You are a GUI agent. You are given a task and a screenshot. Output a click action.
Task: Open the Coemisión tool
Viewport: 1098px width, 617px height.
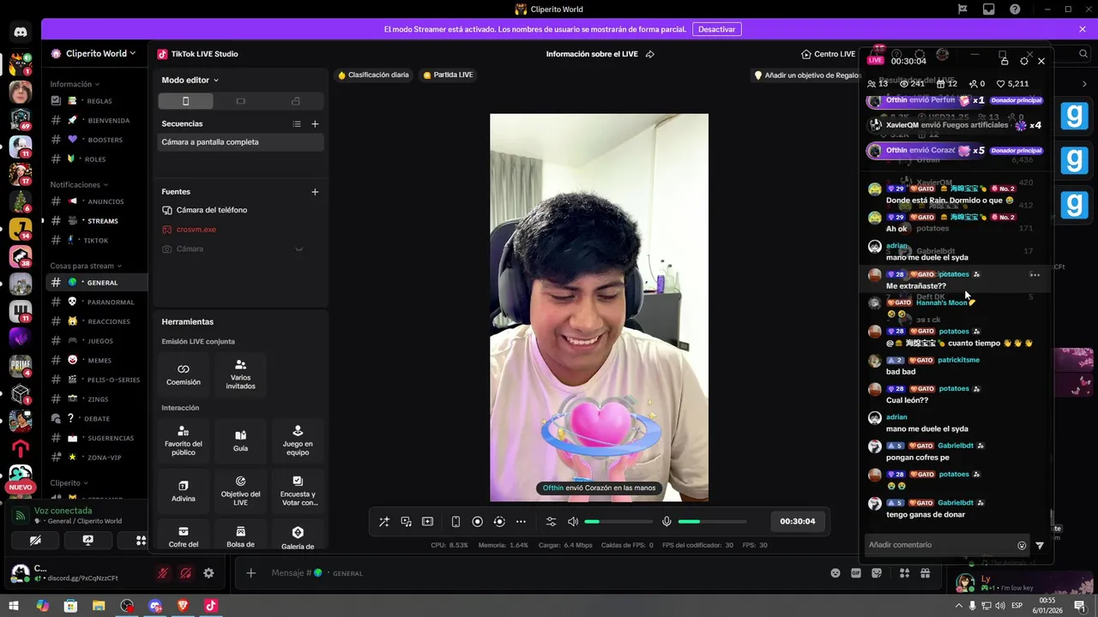[184, 374]
